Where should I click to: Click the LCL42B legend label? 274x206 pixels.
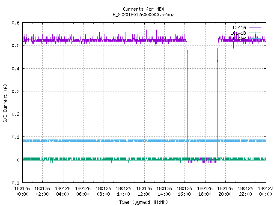pyautogui.click(x=238, y=39)
